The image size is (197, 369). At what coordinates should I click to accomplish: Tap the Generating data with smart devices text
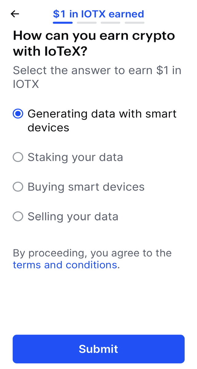pos(102,121)
